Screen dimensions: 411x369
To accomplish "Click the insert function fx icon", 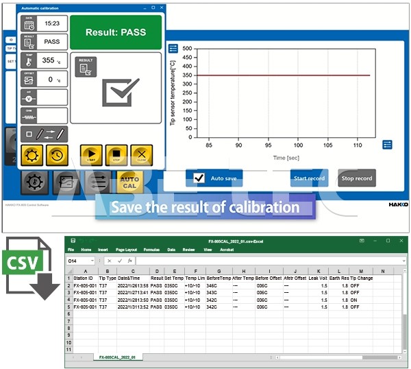I will [130, 261].
